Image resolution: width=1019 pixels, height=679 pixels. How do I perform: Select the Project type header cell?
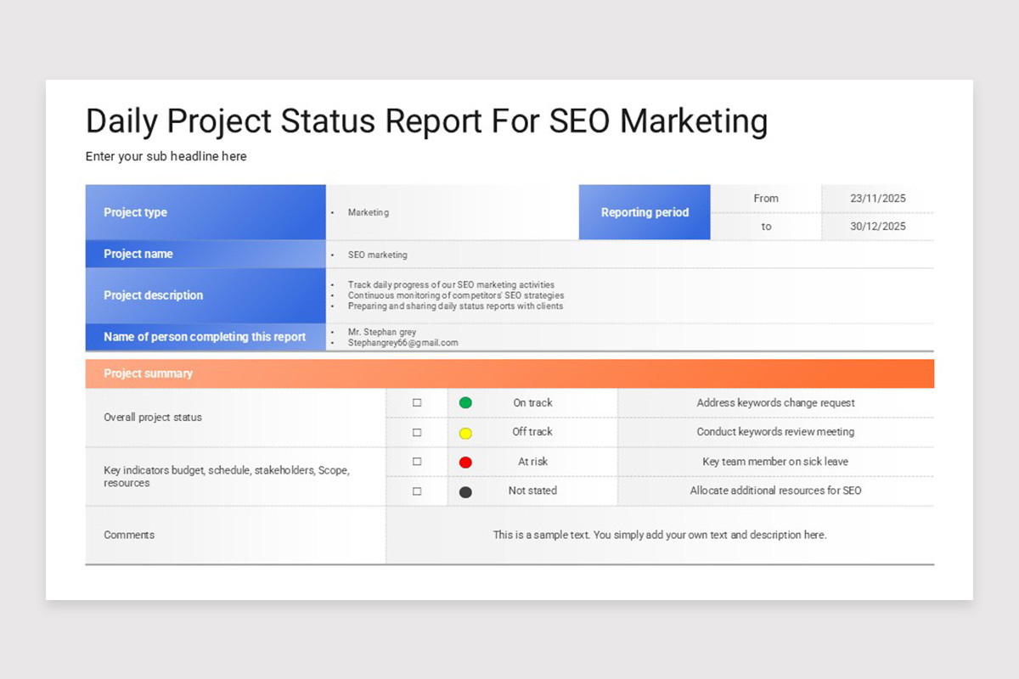click(x=136, y=212)
